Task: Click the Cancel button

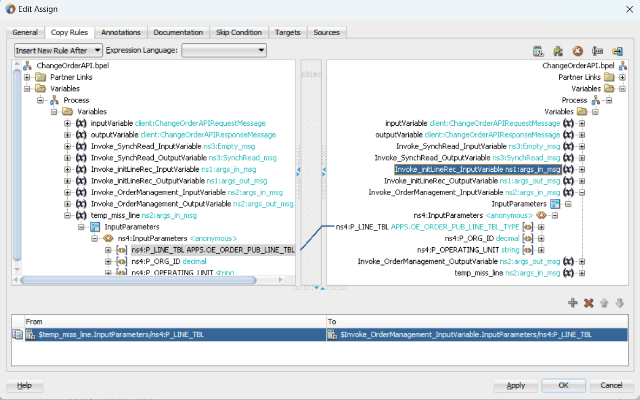Action: click(x=611, y=385)
